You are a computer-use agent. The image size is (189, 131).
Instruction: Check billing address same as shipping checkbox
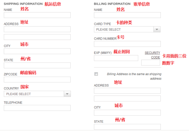click(x=96, y=74)
